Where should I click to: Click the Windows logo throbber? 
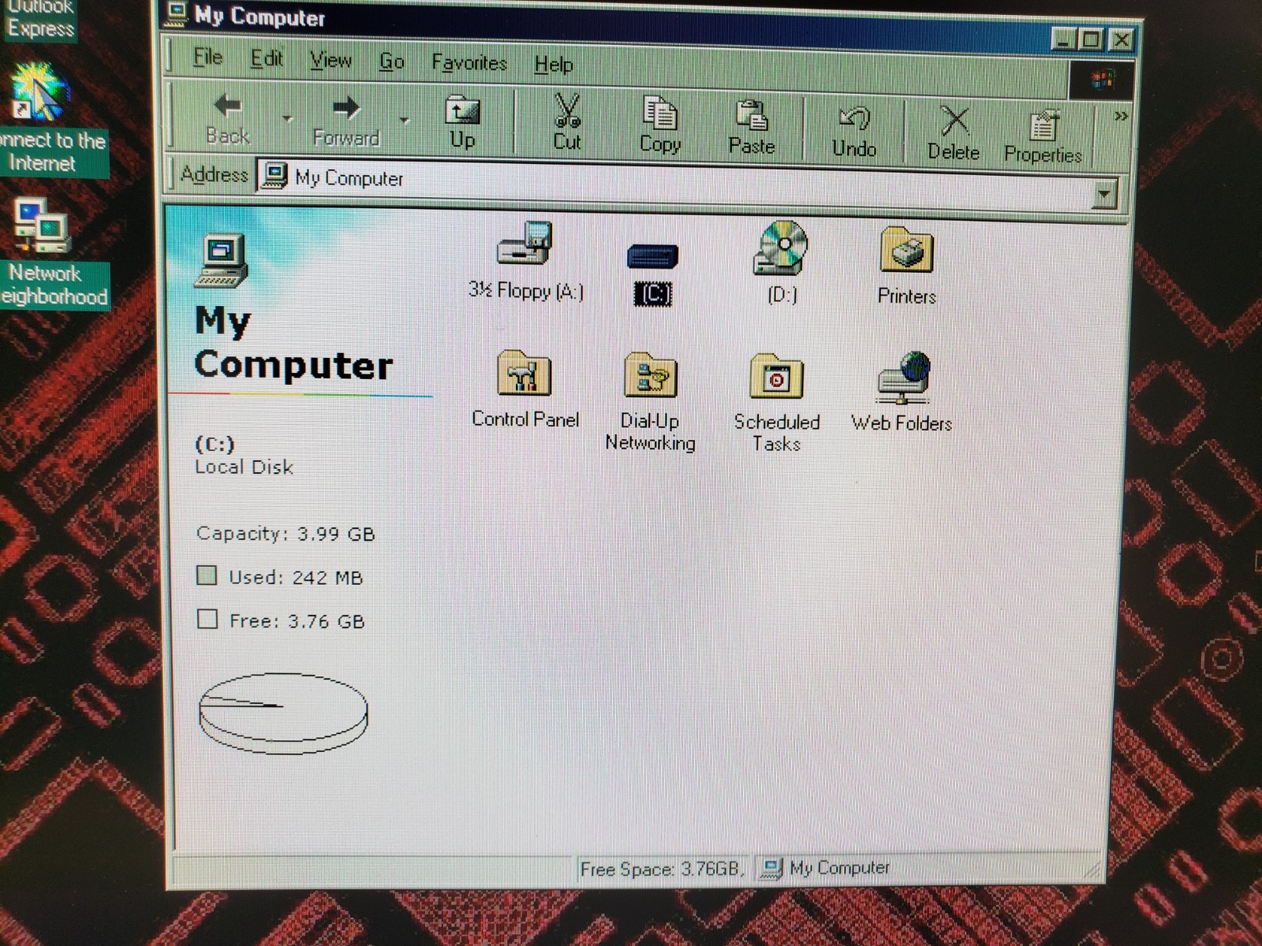tap(1102, 78)
